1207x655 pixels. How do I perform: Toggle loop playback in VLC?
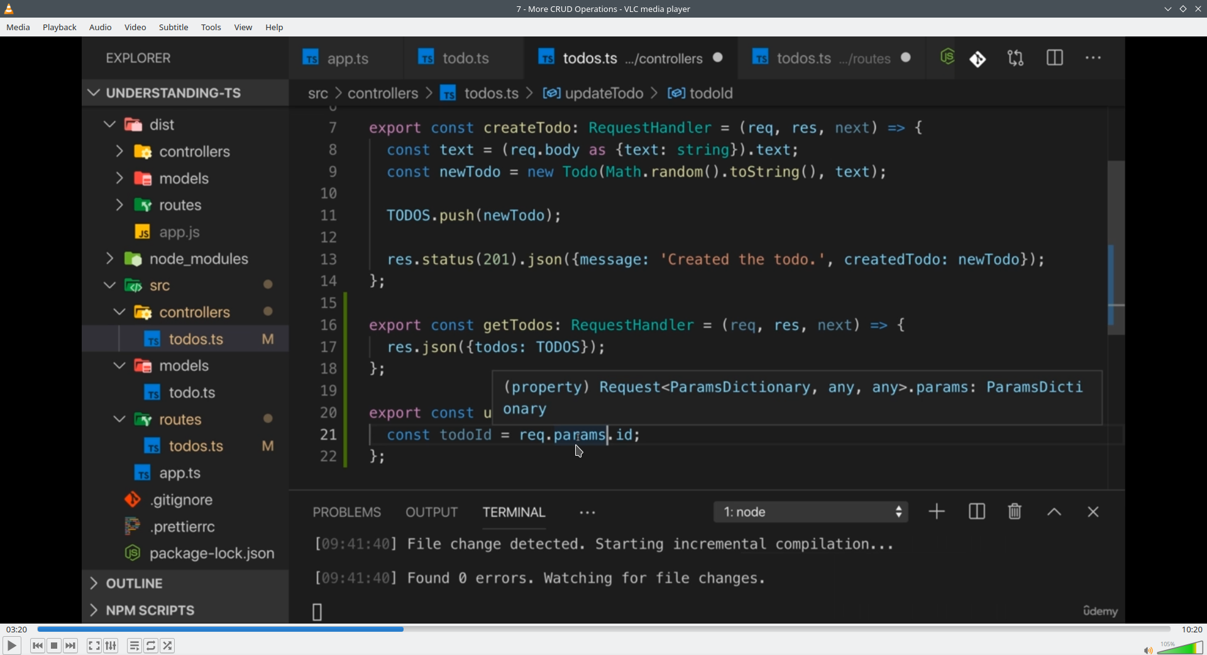coord(151,646)
